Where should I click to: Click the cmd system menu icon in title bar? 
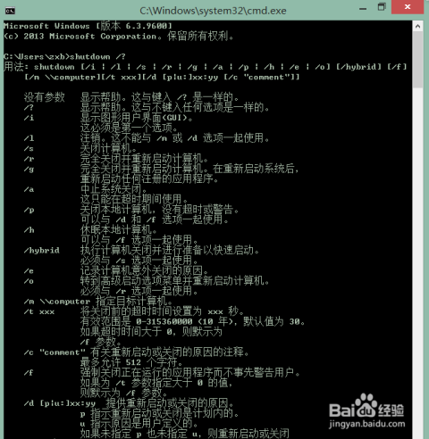point(10,11)
